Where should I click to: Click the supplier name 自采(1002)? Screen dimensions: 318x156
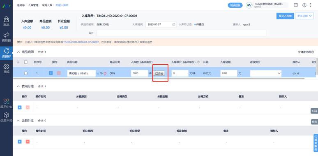pyautogui.click(x=103, y=24)
